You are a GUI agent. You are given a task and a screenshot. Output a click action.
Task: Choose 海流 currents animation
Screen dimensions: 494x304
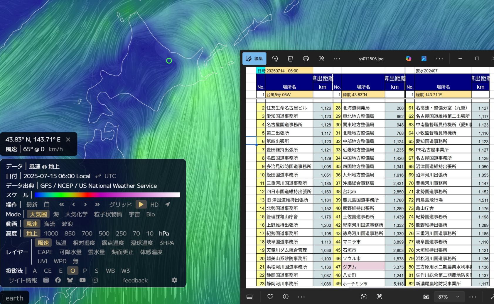50,224
